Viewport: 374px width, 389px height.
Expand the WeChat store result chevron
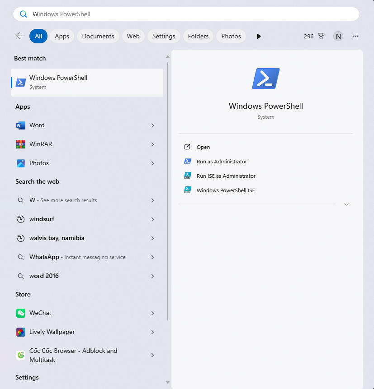click(153, 313)
